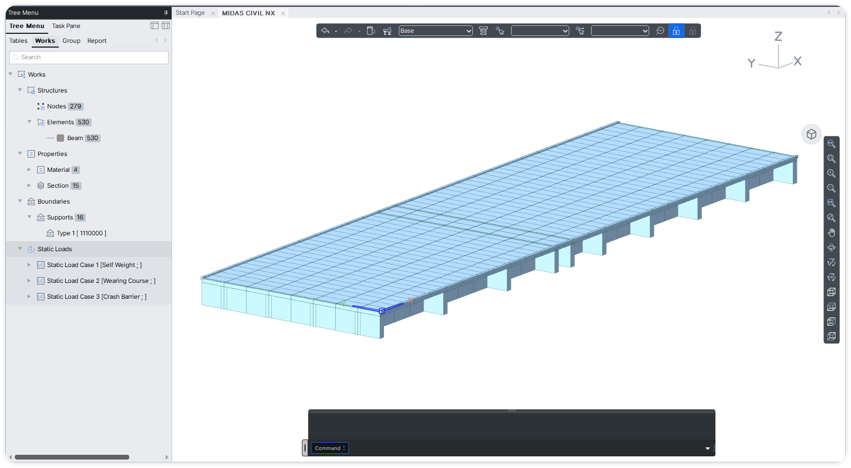Viewport: 851px width, 468px height.
Task: Select the Zoom Window icon
Action: [831, 159]
